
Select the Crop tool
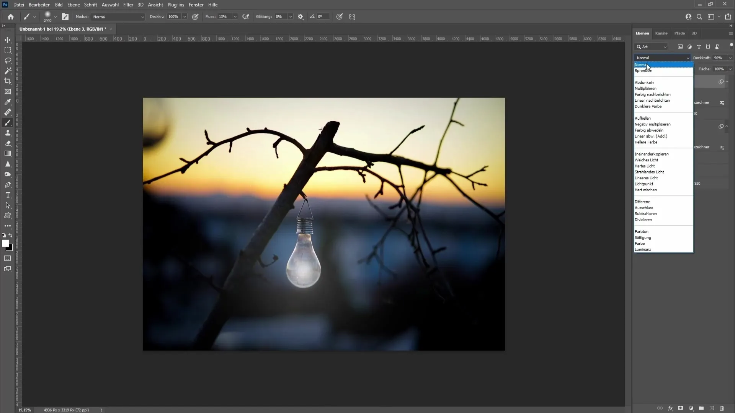pyautogui.click(x=8, y=81)
